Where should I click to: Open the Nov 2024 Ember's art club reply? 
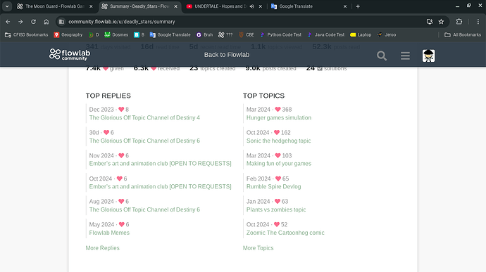click(x=161, y=163)
